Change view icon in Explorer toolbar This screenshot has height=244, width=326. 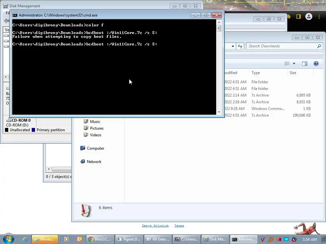point(287,64)
